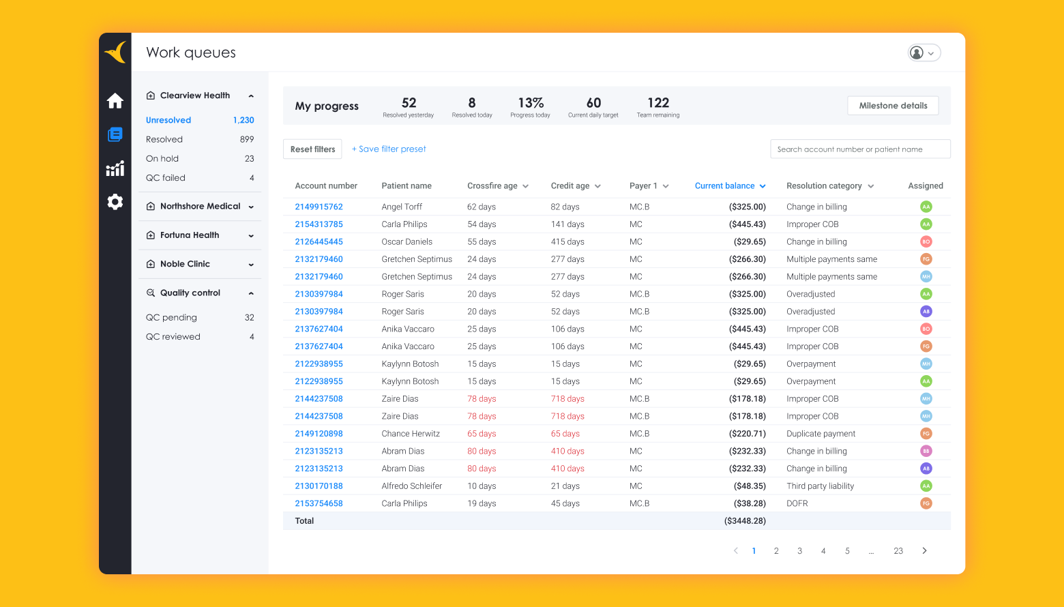Screen dimensions: 1064x607
Task: Collapse the Clearview Health section
Action: 251,96
